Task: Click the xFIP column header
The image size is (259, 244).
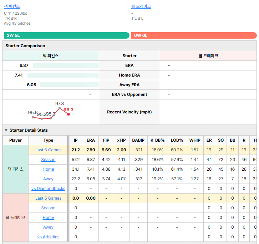Action: (x=122, y=140)
